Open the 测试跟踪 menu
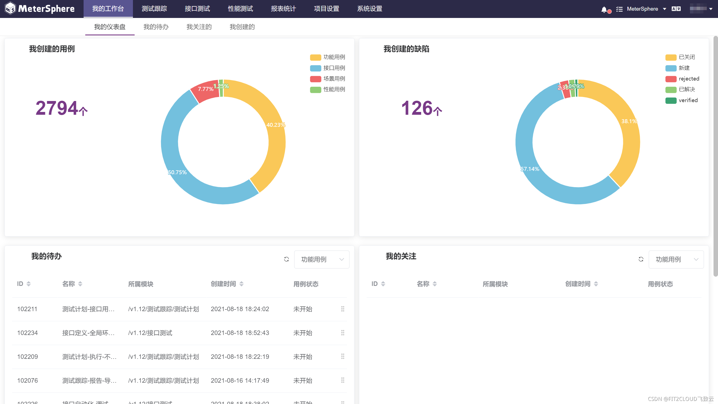Screen dimensions: 718x404 [154, 9]
